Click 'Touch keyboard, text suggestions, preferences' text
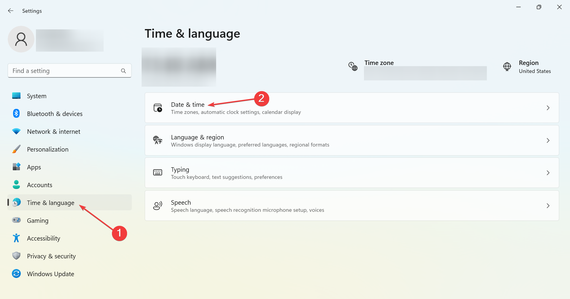 [x=227, y=177]
